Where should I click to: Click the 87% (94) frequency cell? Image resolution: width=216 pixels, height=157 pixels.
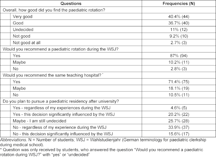(179, 56)
